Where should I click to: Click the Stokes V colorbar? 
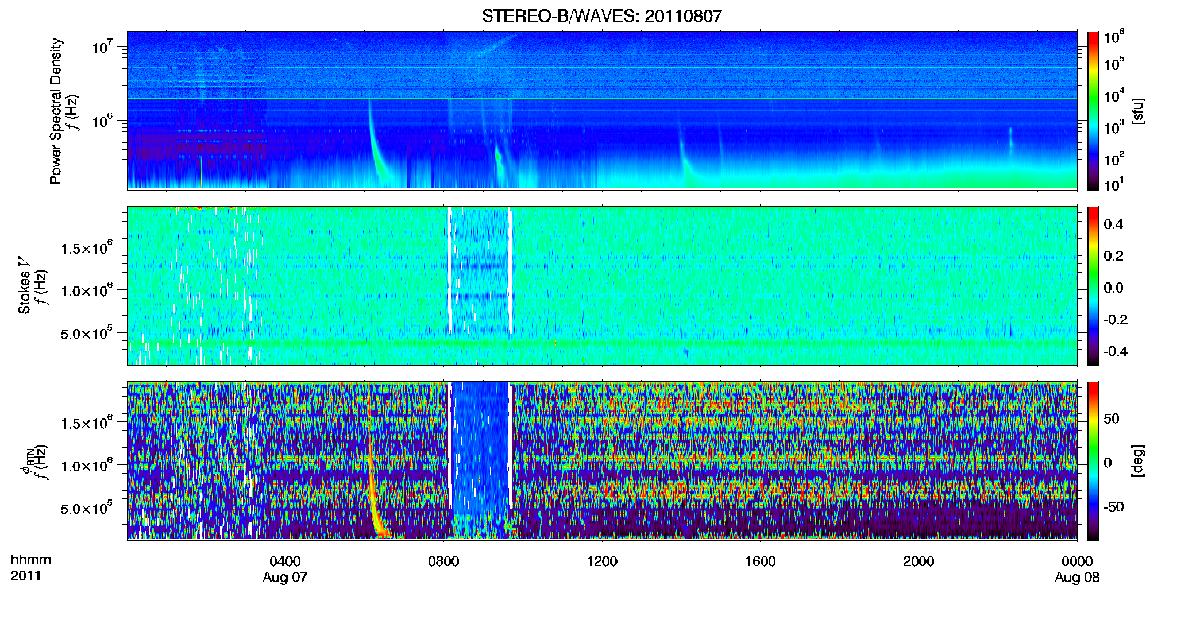click(x=1093, y=286)
